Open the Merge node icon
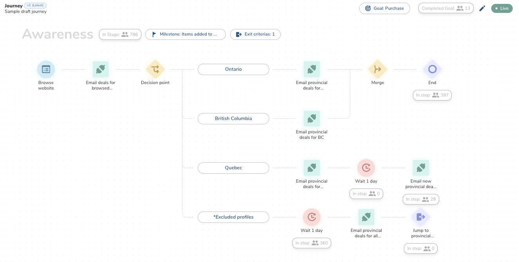 tap(377, 69)
